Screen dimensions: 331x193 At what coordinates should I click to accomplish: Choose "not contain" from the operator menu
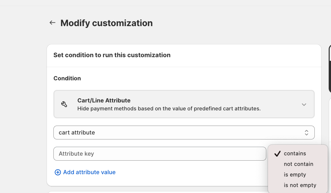(298, 164)
